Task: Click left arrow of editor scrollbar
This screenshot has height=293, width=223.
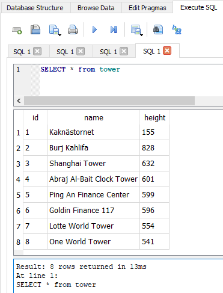Action: pyautogui.click(x=19, y=100)
